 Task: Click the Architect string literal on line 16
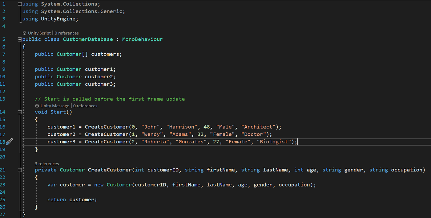pos(258,127)
